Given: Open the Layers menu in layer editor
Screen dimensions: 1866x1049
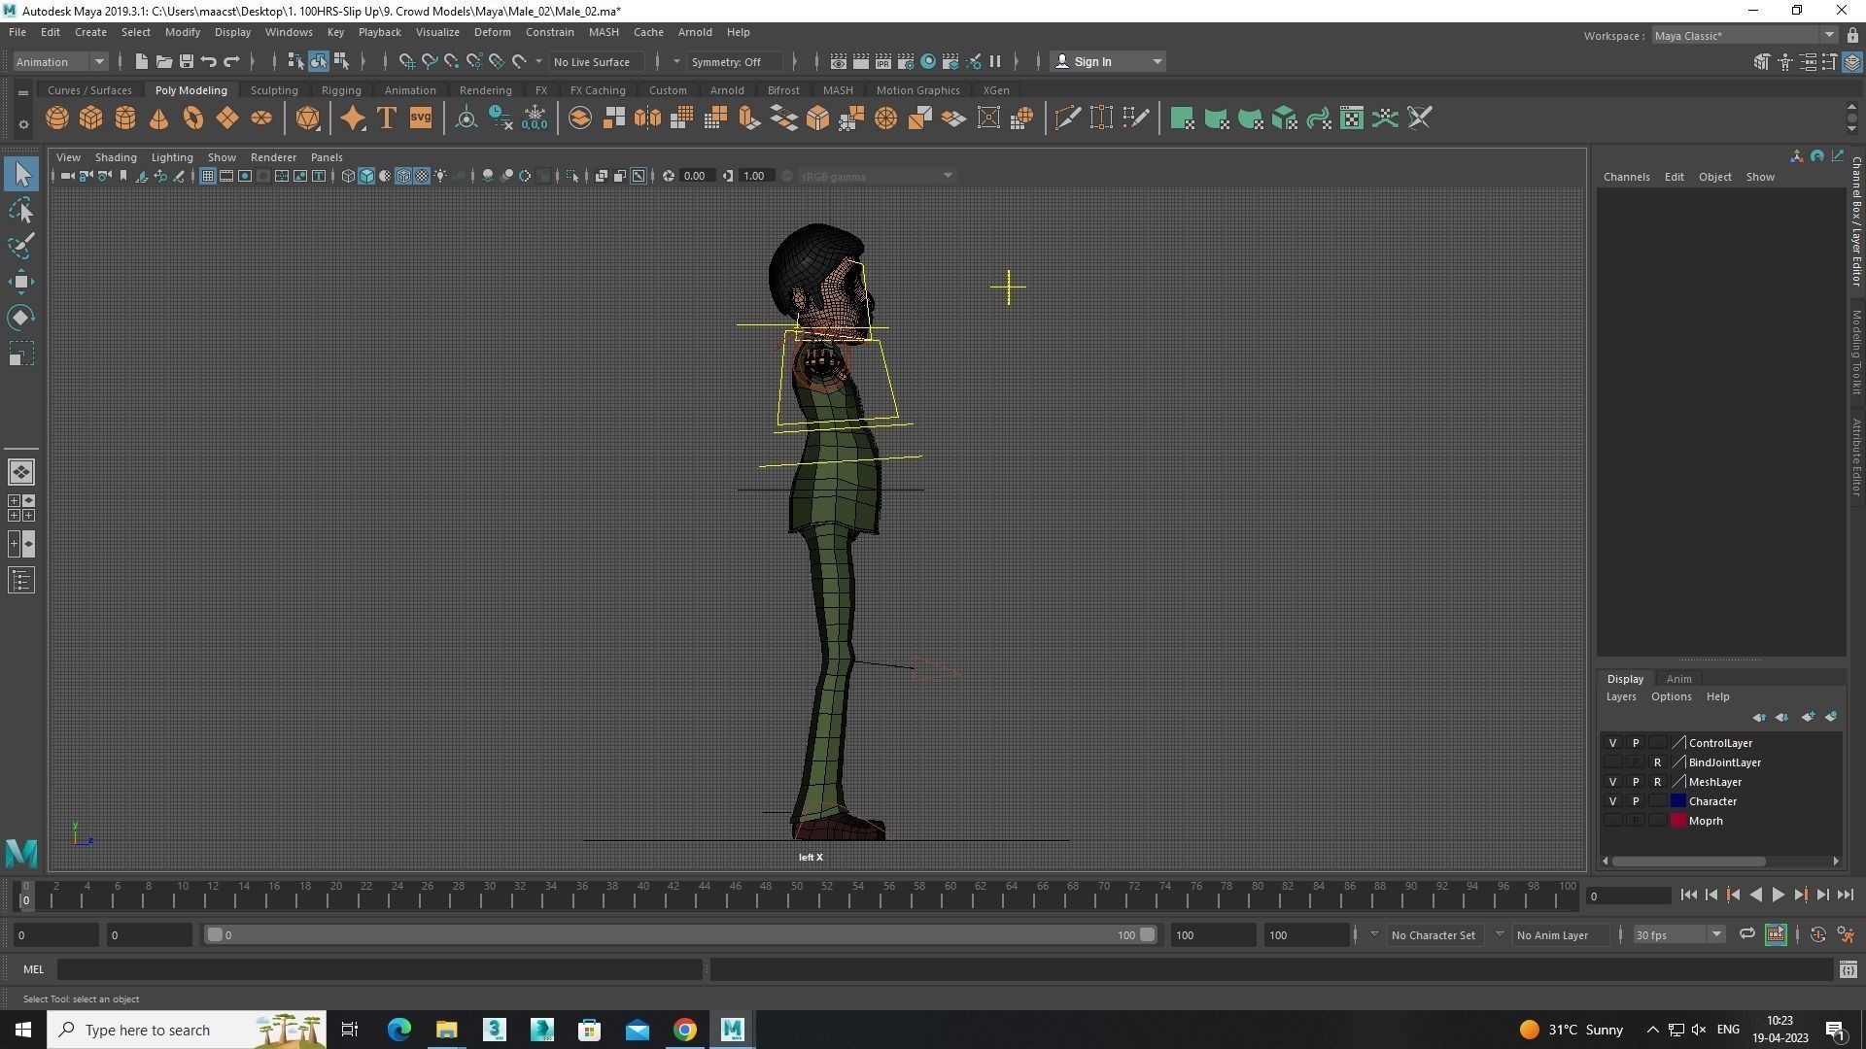Looking at the screenshot, I should 1621,696.
